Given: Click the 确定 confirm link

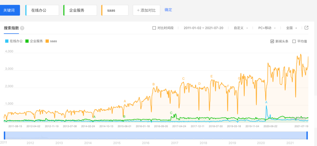Looking at the screenshot, I should [x=168, y=10].
